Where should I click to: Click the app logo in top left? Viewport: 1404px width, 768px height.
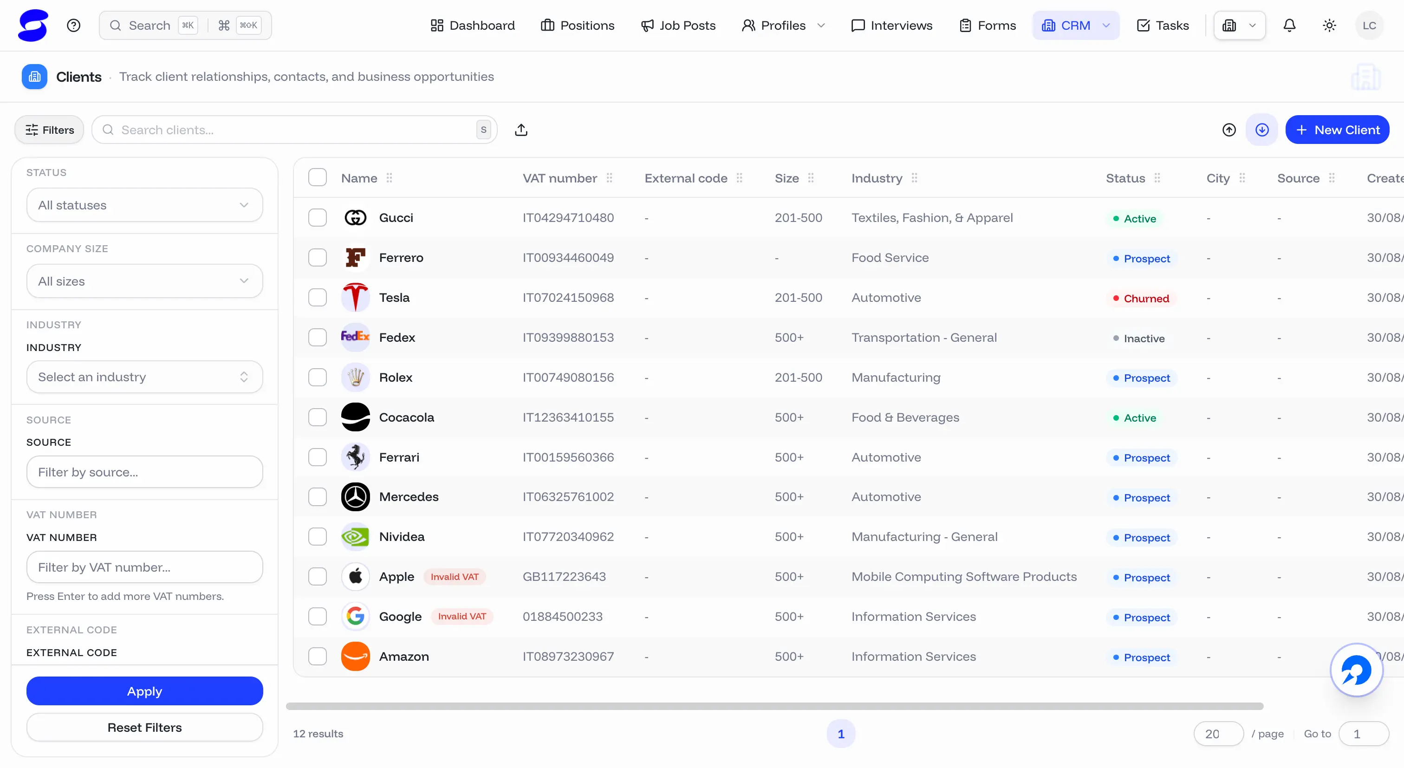point(33,26)
